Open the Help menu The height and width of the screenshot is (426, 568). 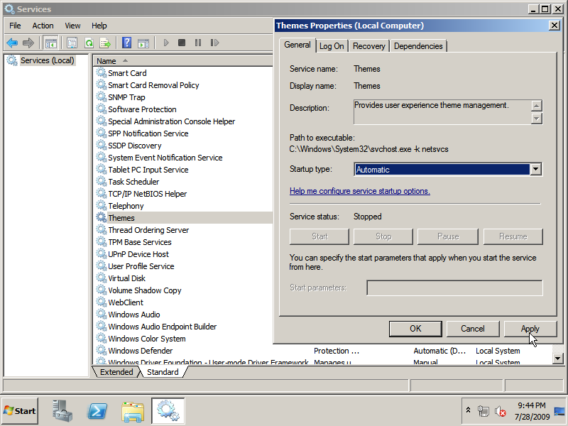pyautogui.click(x=99, y=26)
